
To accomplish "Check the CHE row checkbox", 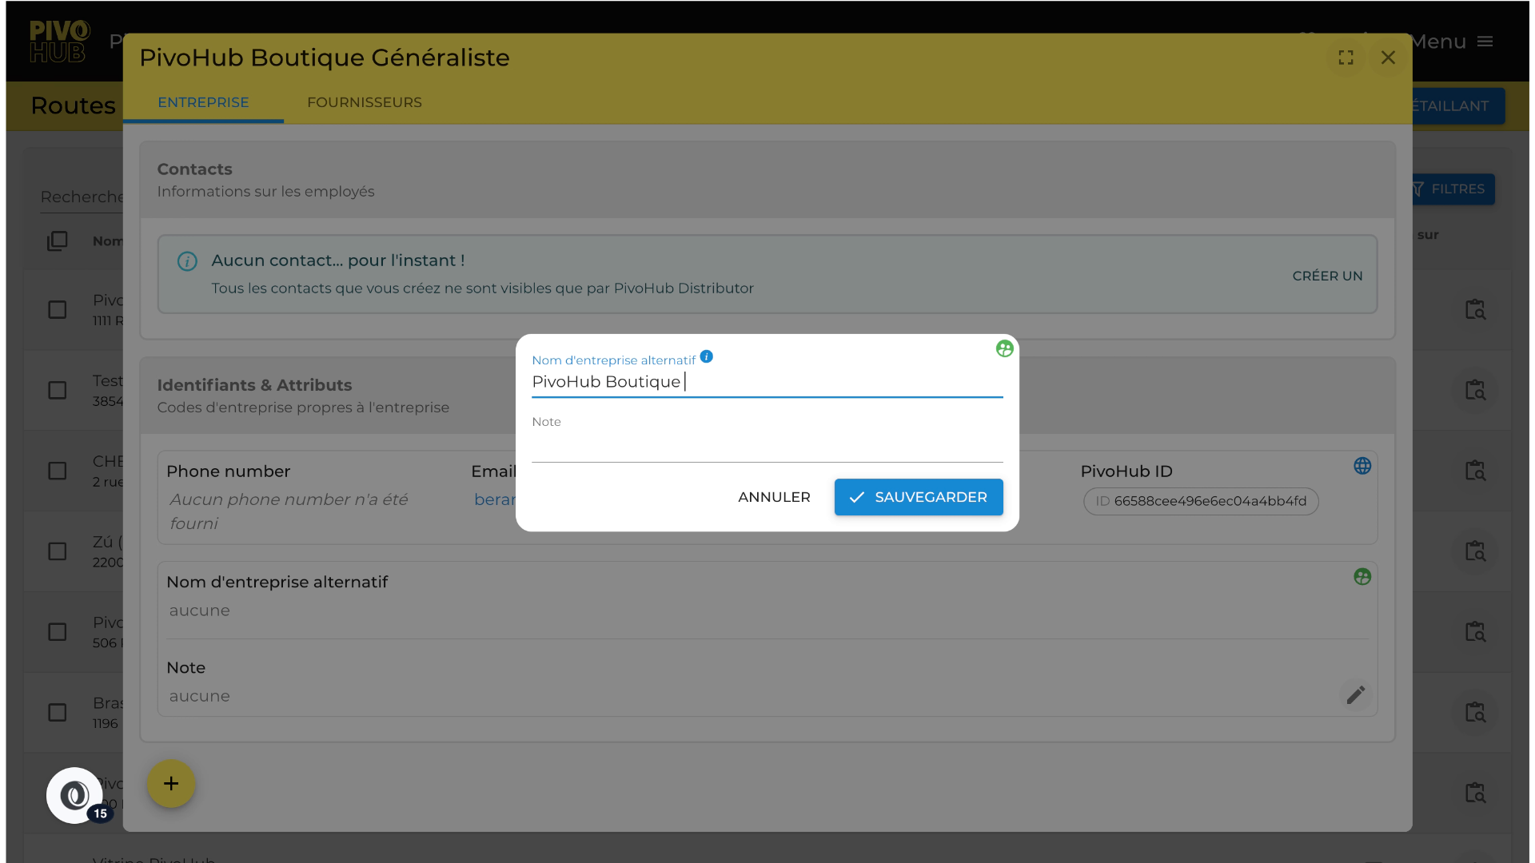I will coord(58,471).
